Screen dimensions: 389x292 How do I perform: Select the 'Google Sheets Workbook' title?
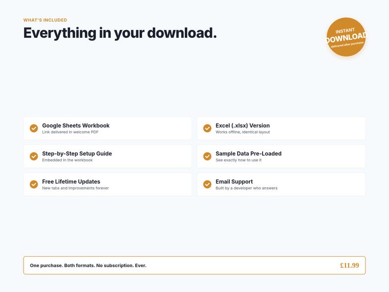click(75, 125)
